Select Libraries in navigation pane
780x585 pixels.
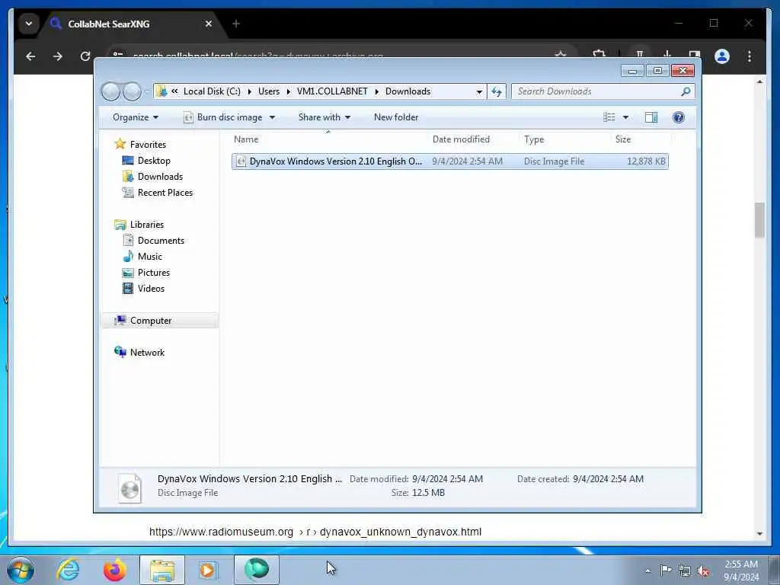(147, 225)
